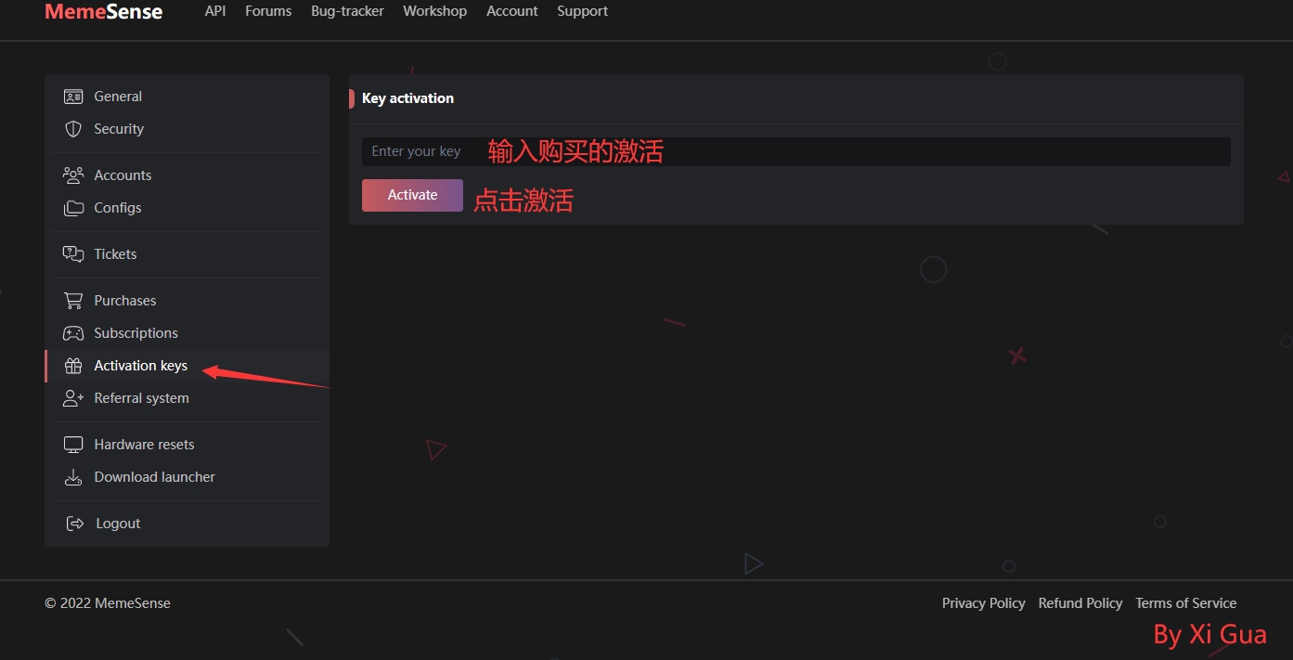Click the Enter your key field
The image size is (1293, 660).
pos(795,151)
